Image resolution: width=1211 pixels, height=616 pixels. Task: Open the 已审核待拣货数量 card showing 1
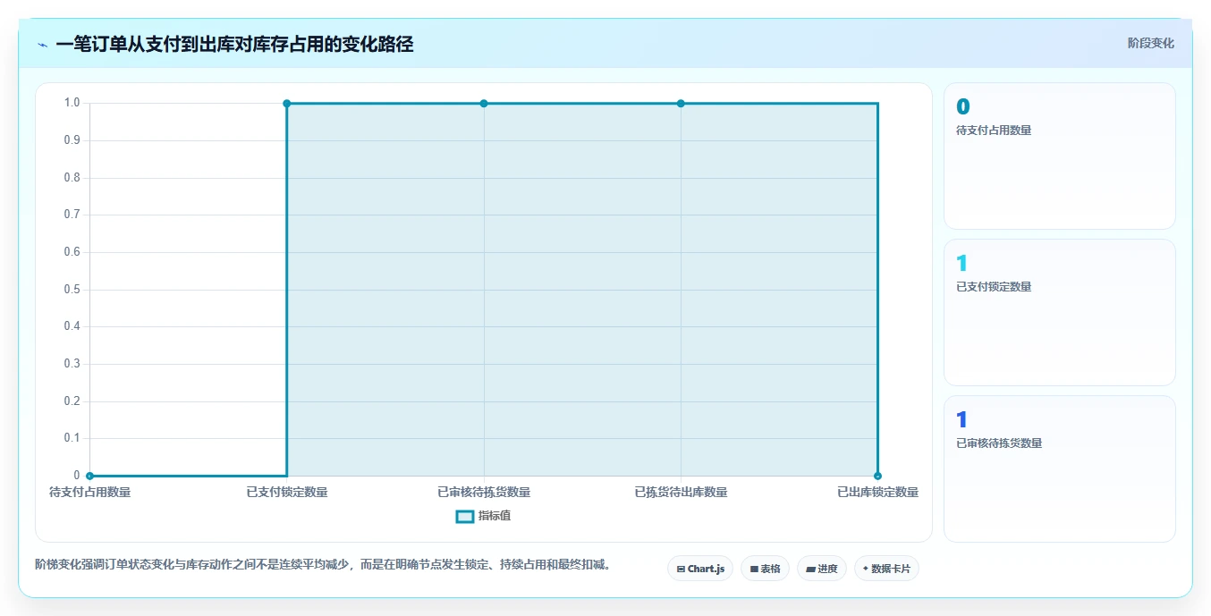pyautogui.click(x=1059, y=468)
